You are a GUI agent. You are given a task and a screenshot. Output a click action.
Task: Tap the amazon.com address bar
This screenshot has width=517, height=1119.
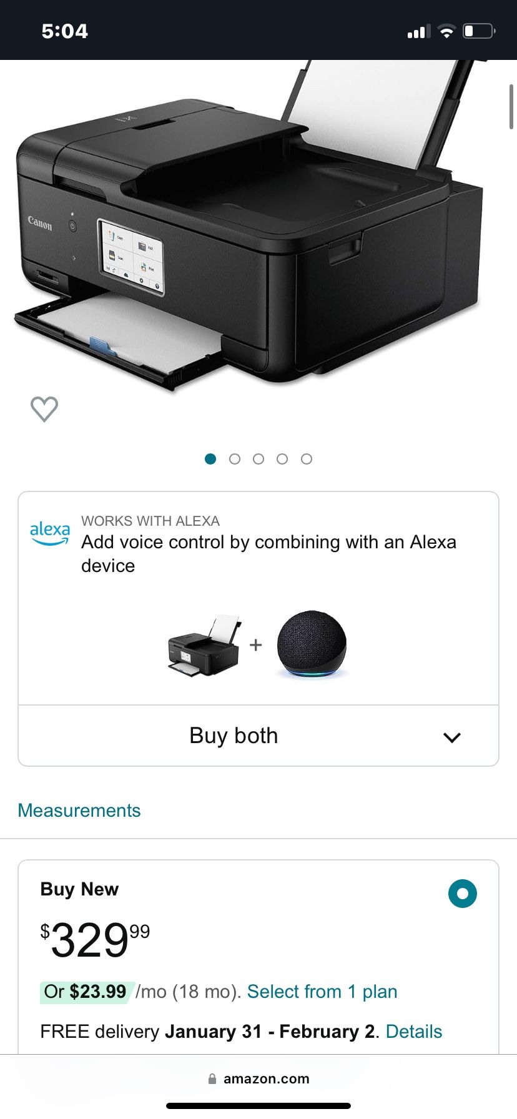click(258, 1078)
